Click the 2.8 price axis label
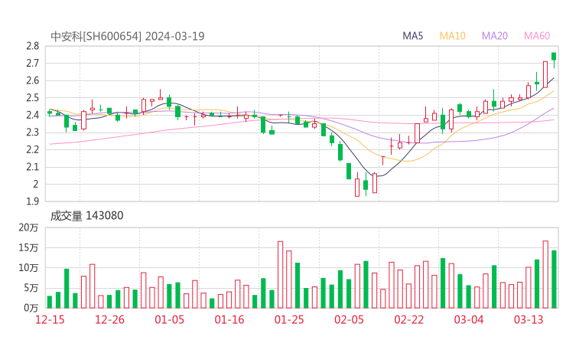Viewport: 566px width, 337px height. pyautogui.click(x=31, y=46)
